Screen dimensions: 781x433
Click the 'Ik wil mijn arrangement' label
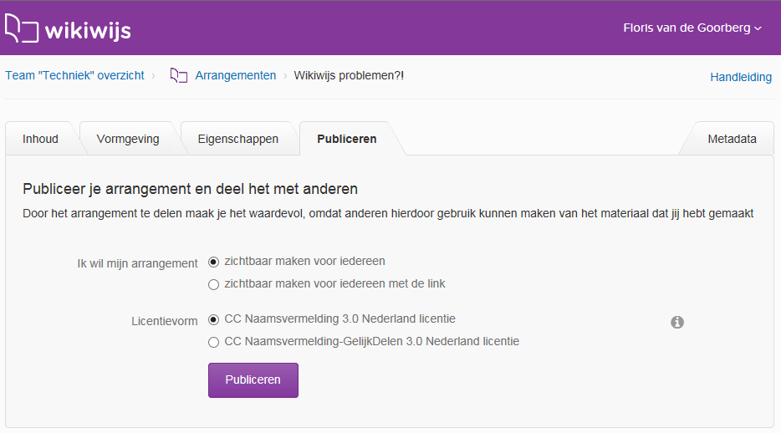pos(137,264)
